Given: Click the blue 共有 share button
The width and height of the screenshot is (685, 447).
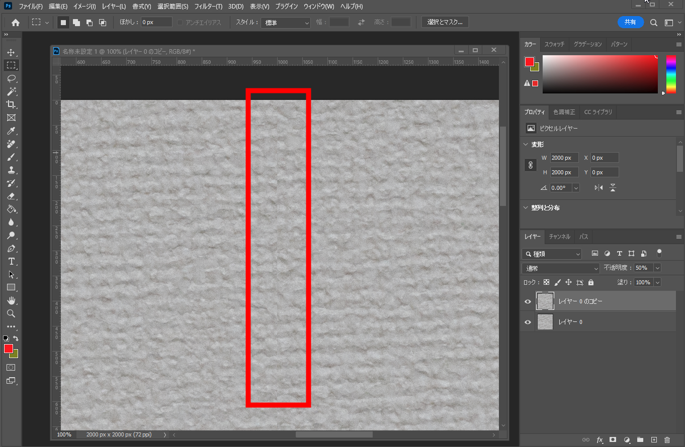Looking at the screenshot, I should pos(630,22).
